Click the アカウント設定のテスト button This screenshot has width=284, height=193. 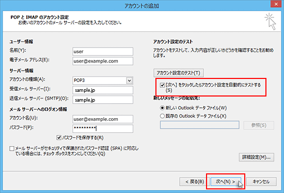(179, 73)
